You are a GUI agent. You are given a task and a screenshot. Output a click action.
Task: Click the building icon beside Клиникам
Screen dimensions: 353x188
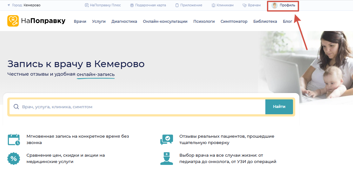click(x=213, y=5)
